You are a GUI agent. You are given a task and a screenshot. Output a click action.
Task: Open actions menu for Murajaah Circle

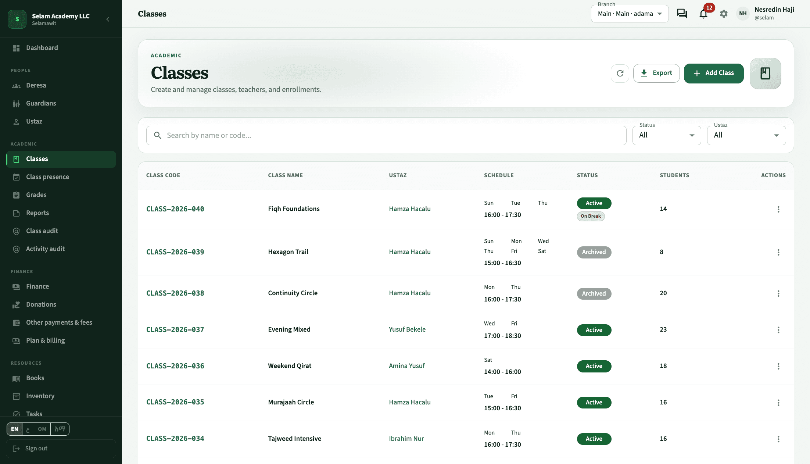point(778,403)
